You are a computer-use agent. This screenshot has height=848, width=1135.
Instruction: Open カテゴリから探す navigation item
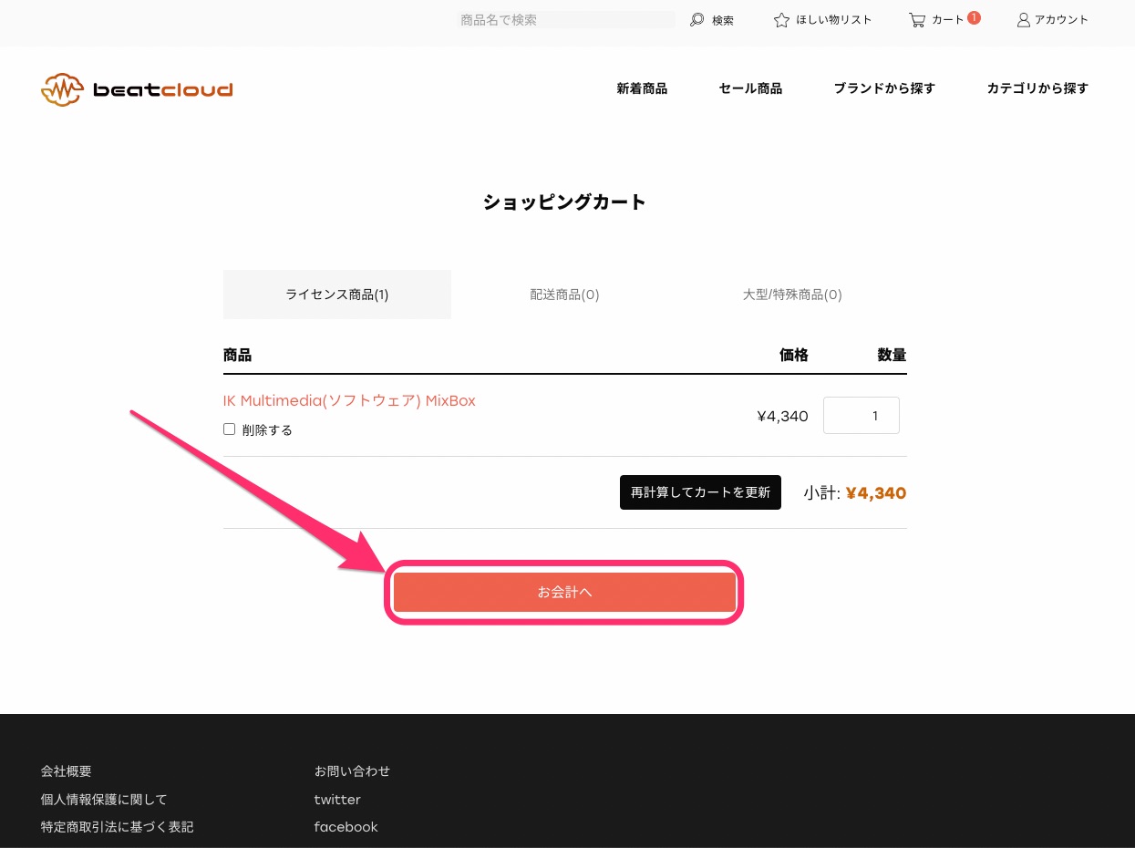point(1037,88)
